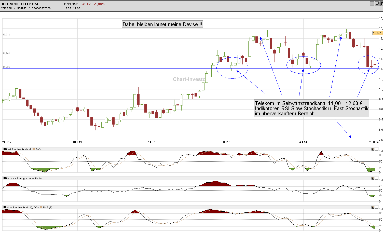Click the 'Dabei bleiben lautet meine Devise' text box
The height and width of the screenshot is (232, 383).
[x=162, y=24]
